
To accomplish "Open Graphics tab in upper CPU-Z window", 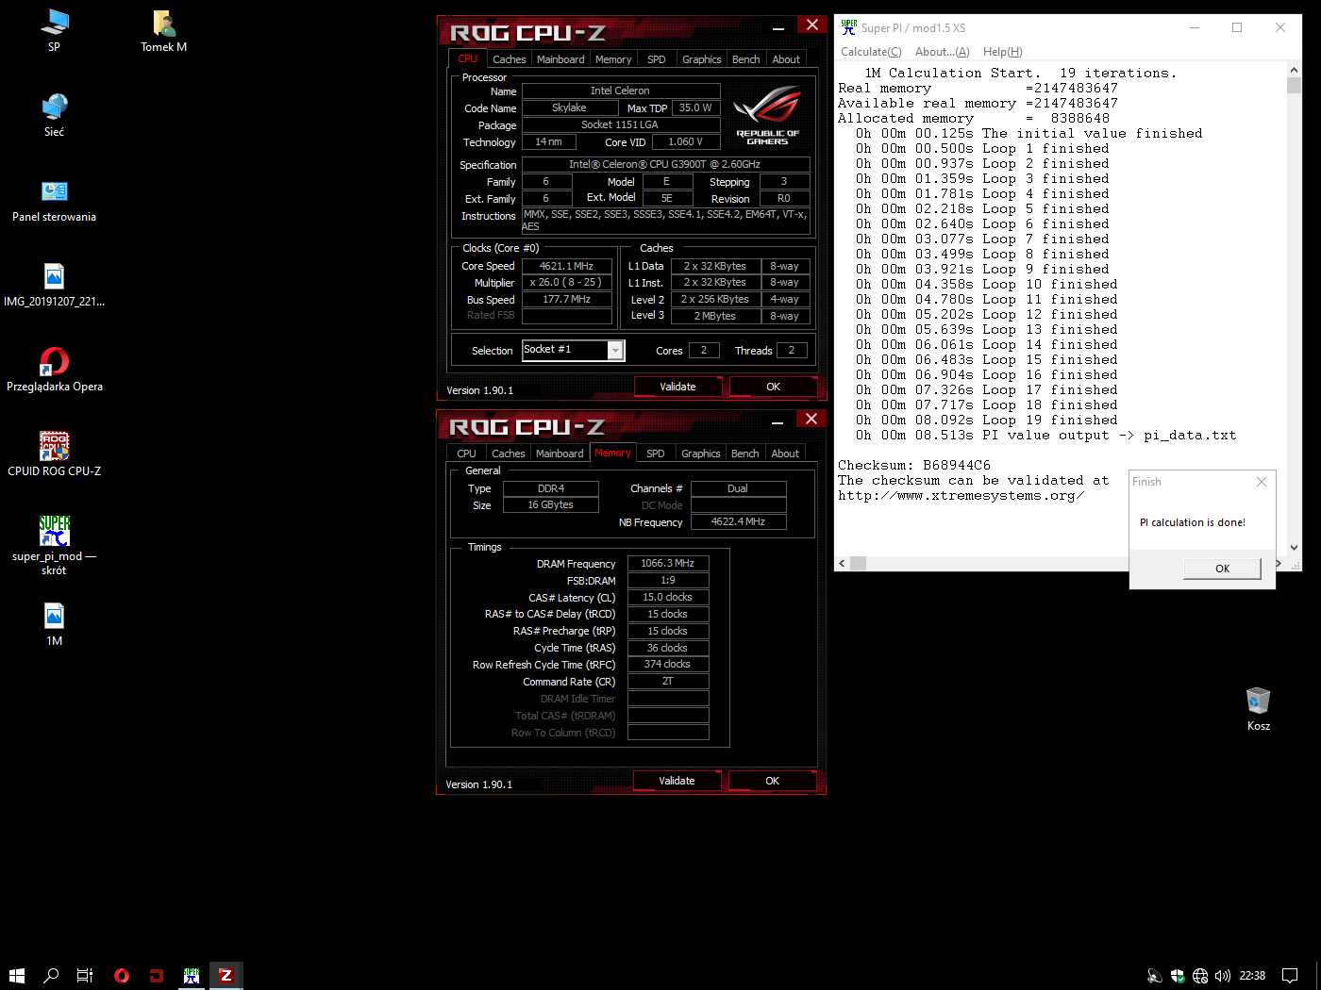I will [702, 59].
